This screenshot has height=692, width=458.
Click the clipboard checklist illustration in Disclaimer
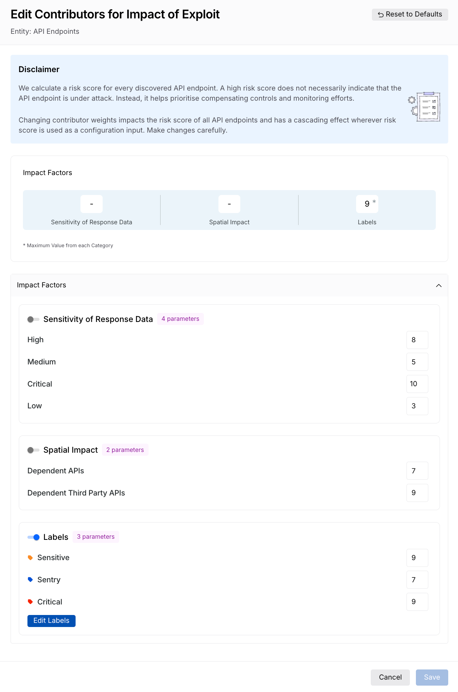pyautogui.click(x=424, y=107)
